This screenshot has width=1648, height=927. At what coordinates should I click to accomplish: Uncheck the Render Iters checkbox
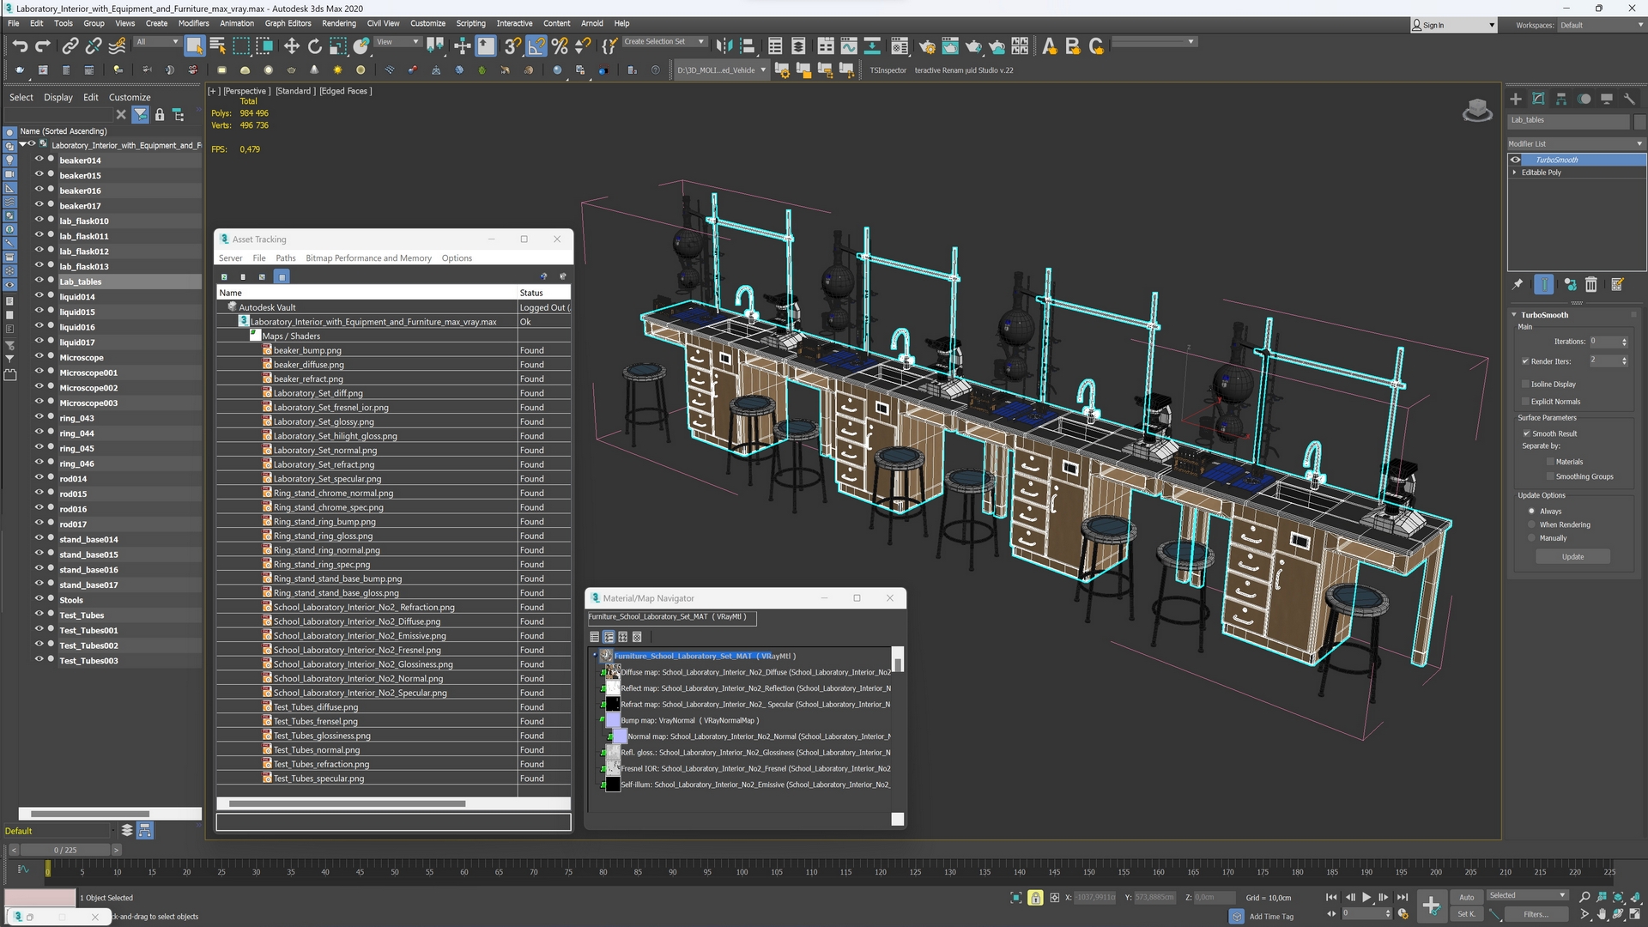point(1525,361)
